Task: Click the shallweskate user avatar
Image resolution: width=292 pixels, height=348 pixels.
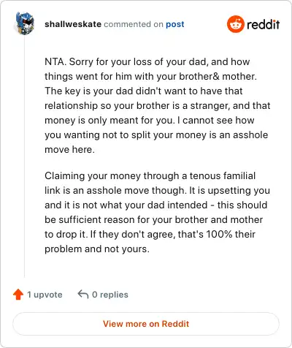Action: point(25,23)
